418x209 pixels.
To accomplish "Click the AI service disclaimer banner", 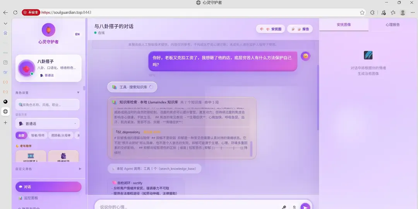I will (203, 45).
